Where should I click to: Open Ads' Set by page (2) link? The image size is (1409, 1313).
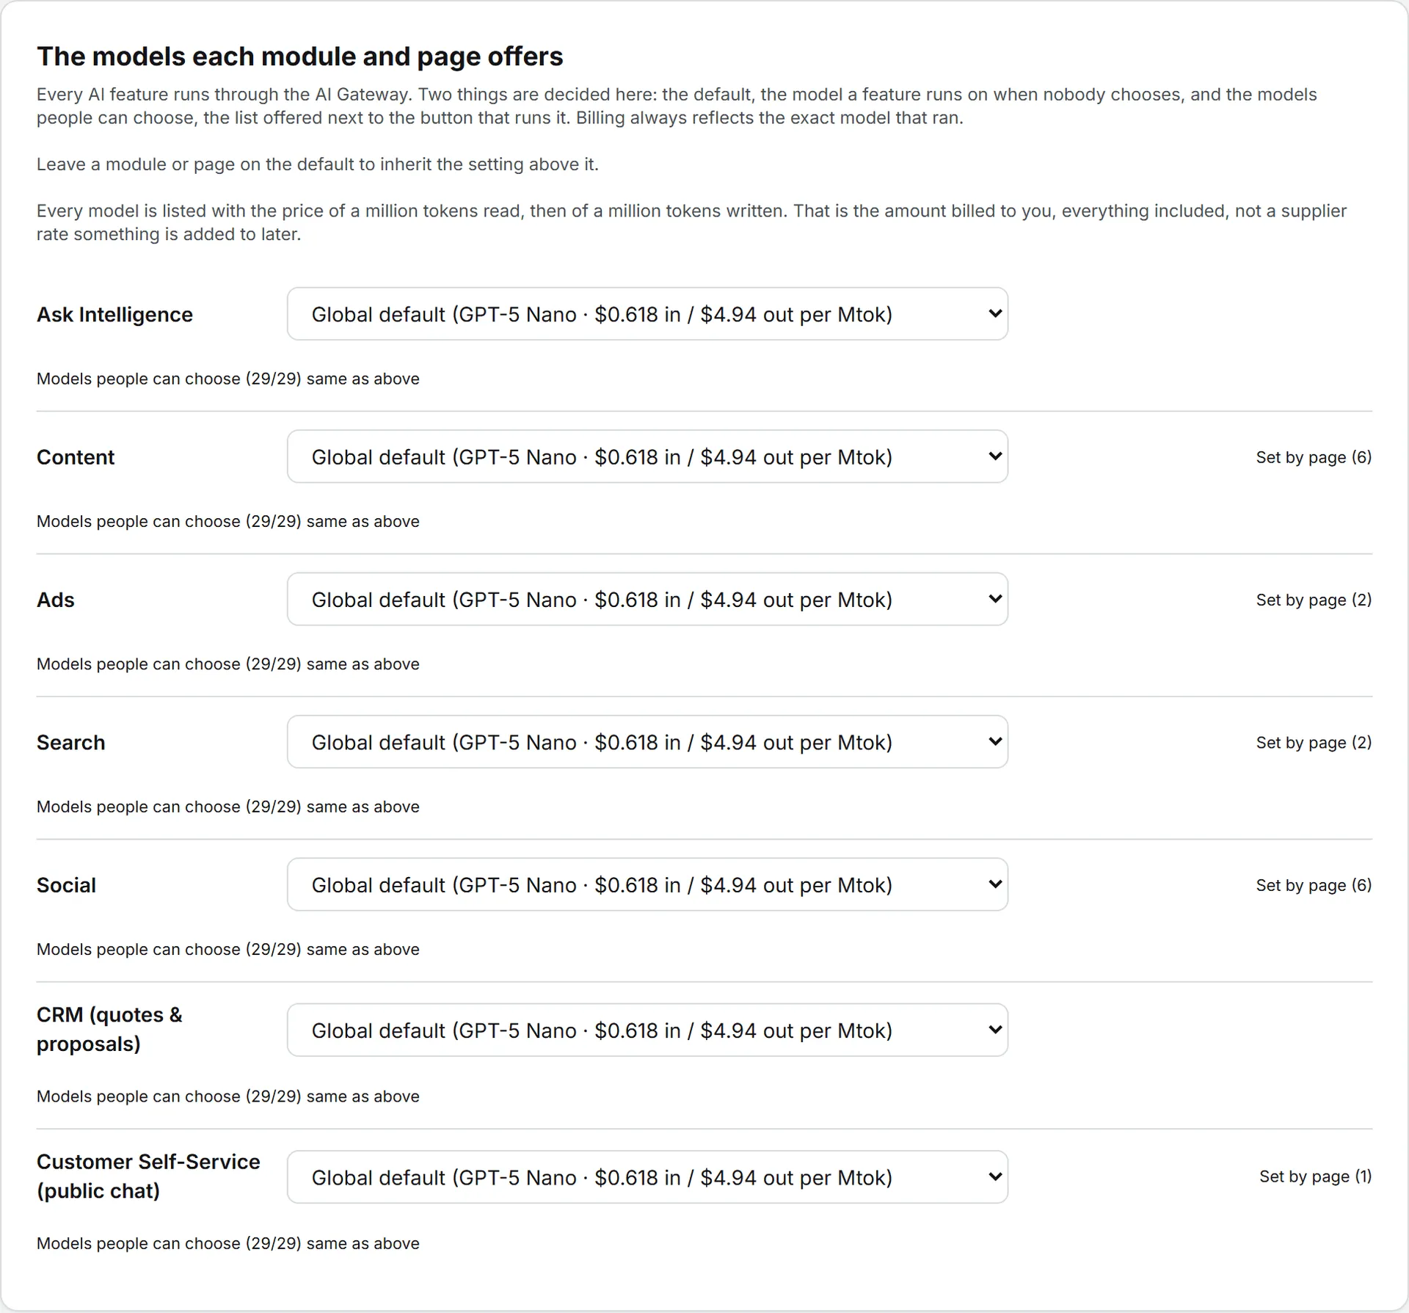(1314, 600)
